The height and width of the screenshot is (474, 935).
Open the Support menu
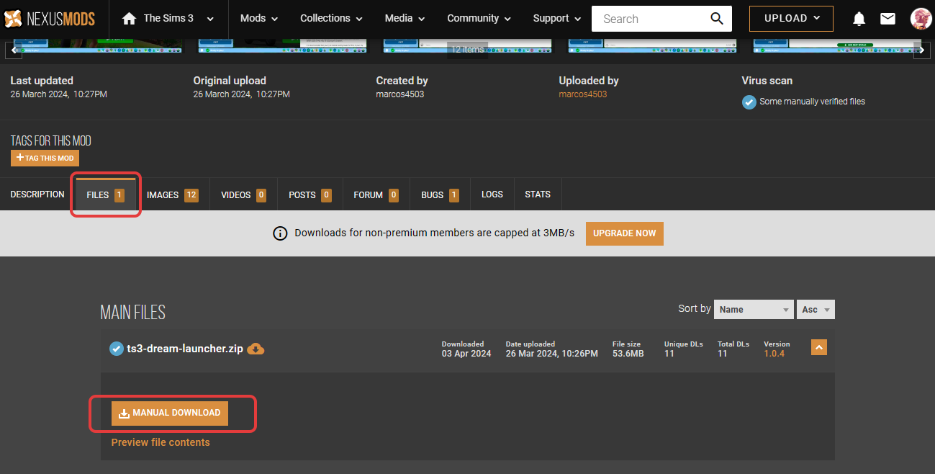(558, 19)
